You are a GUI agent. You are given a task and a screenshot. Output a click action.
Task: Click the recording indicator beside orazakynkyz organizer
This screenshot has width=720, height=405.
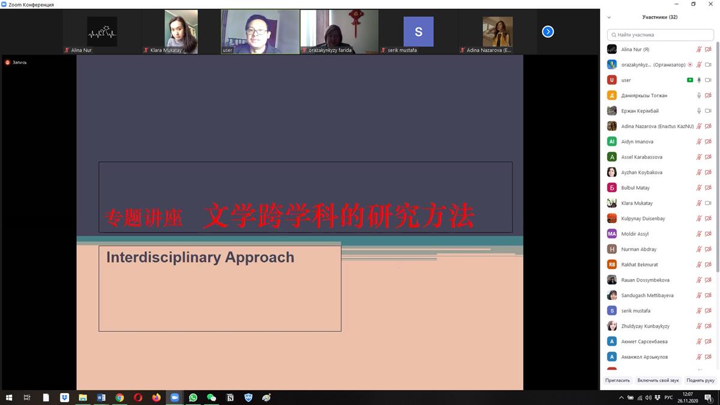690,65
